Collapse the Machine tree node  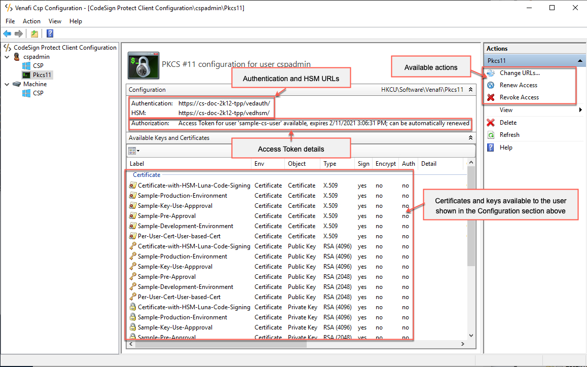point(7,84)
